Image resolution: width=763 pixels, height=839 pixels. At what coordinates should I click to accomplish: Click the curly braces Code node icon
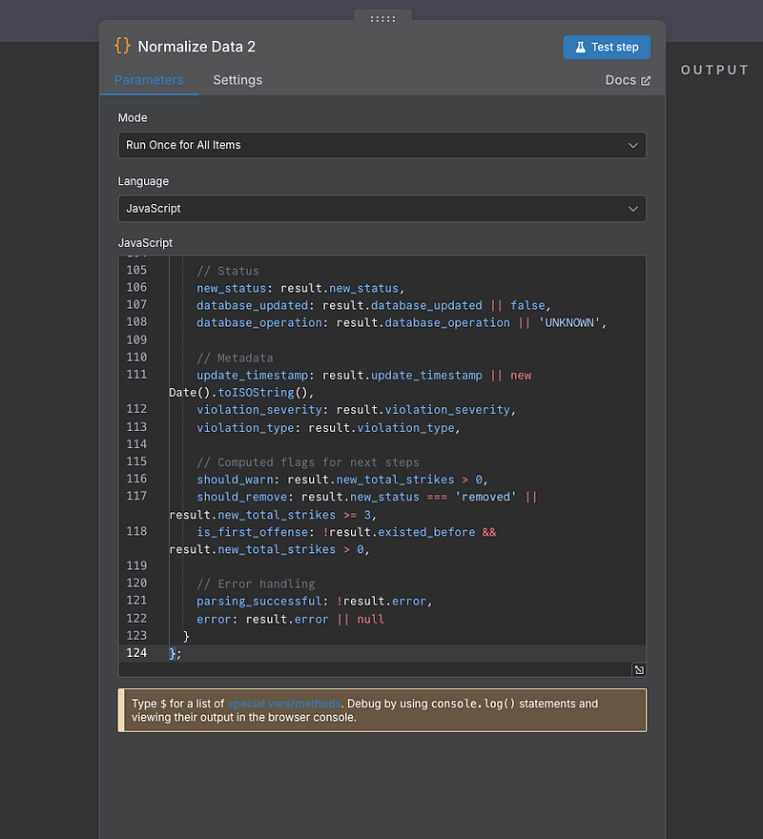122,46
